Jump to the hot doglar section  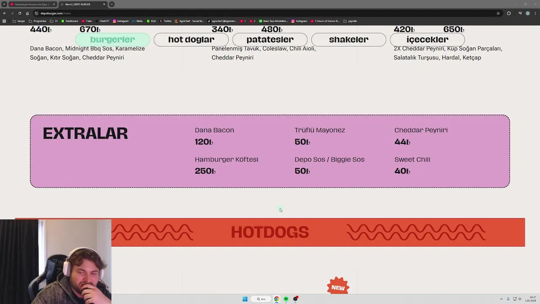coord(191,39)
